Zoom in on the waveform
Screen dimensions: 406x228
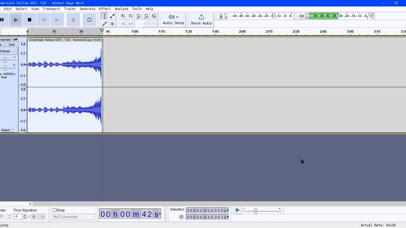point(123,16)
